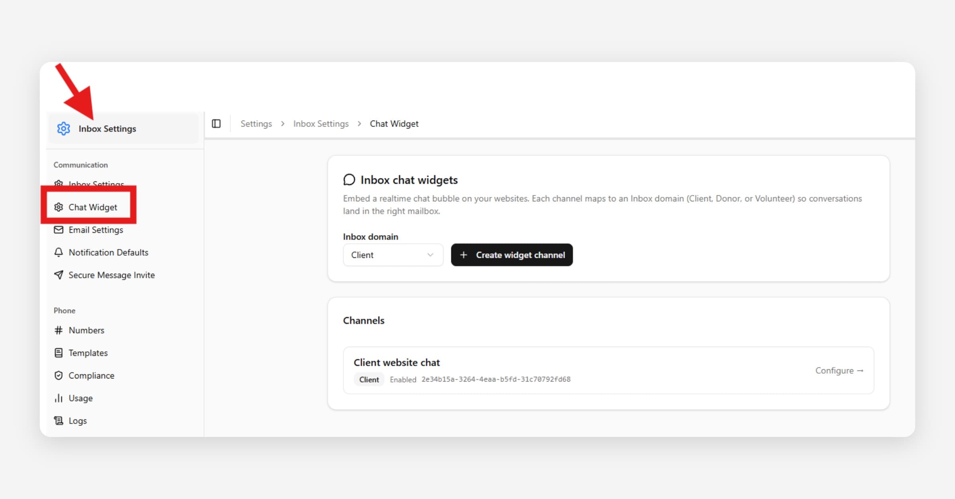Viewport: 955px width, 499px height.
Task: Click the Compliance shield icon
Action: (58, 376)
